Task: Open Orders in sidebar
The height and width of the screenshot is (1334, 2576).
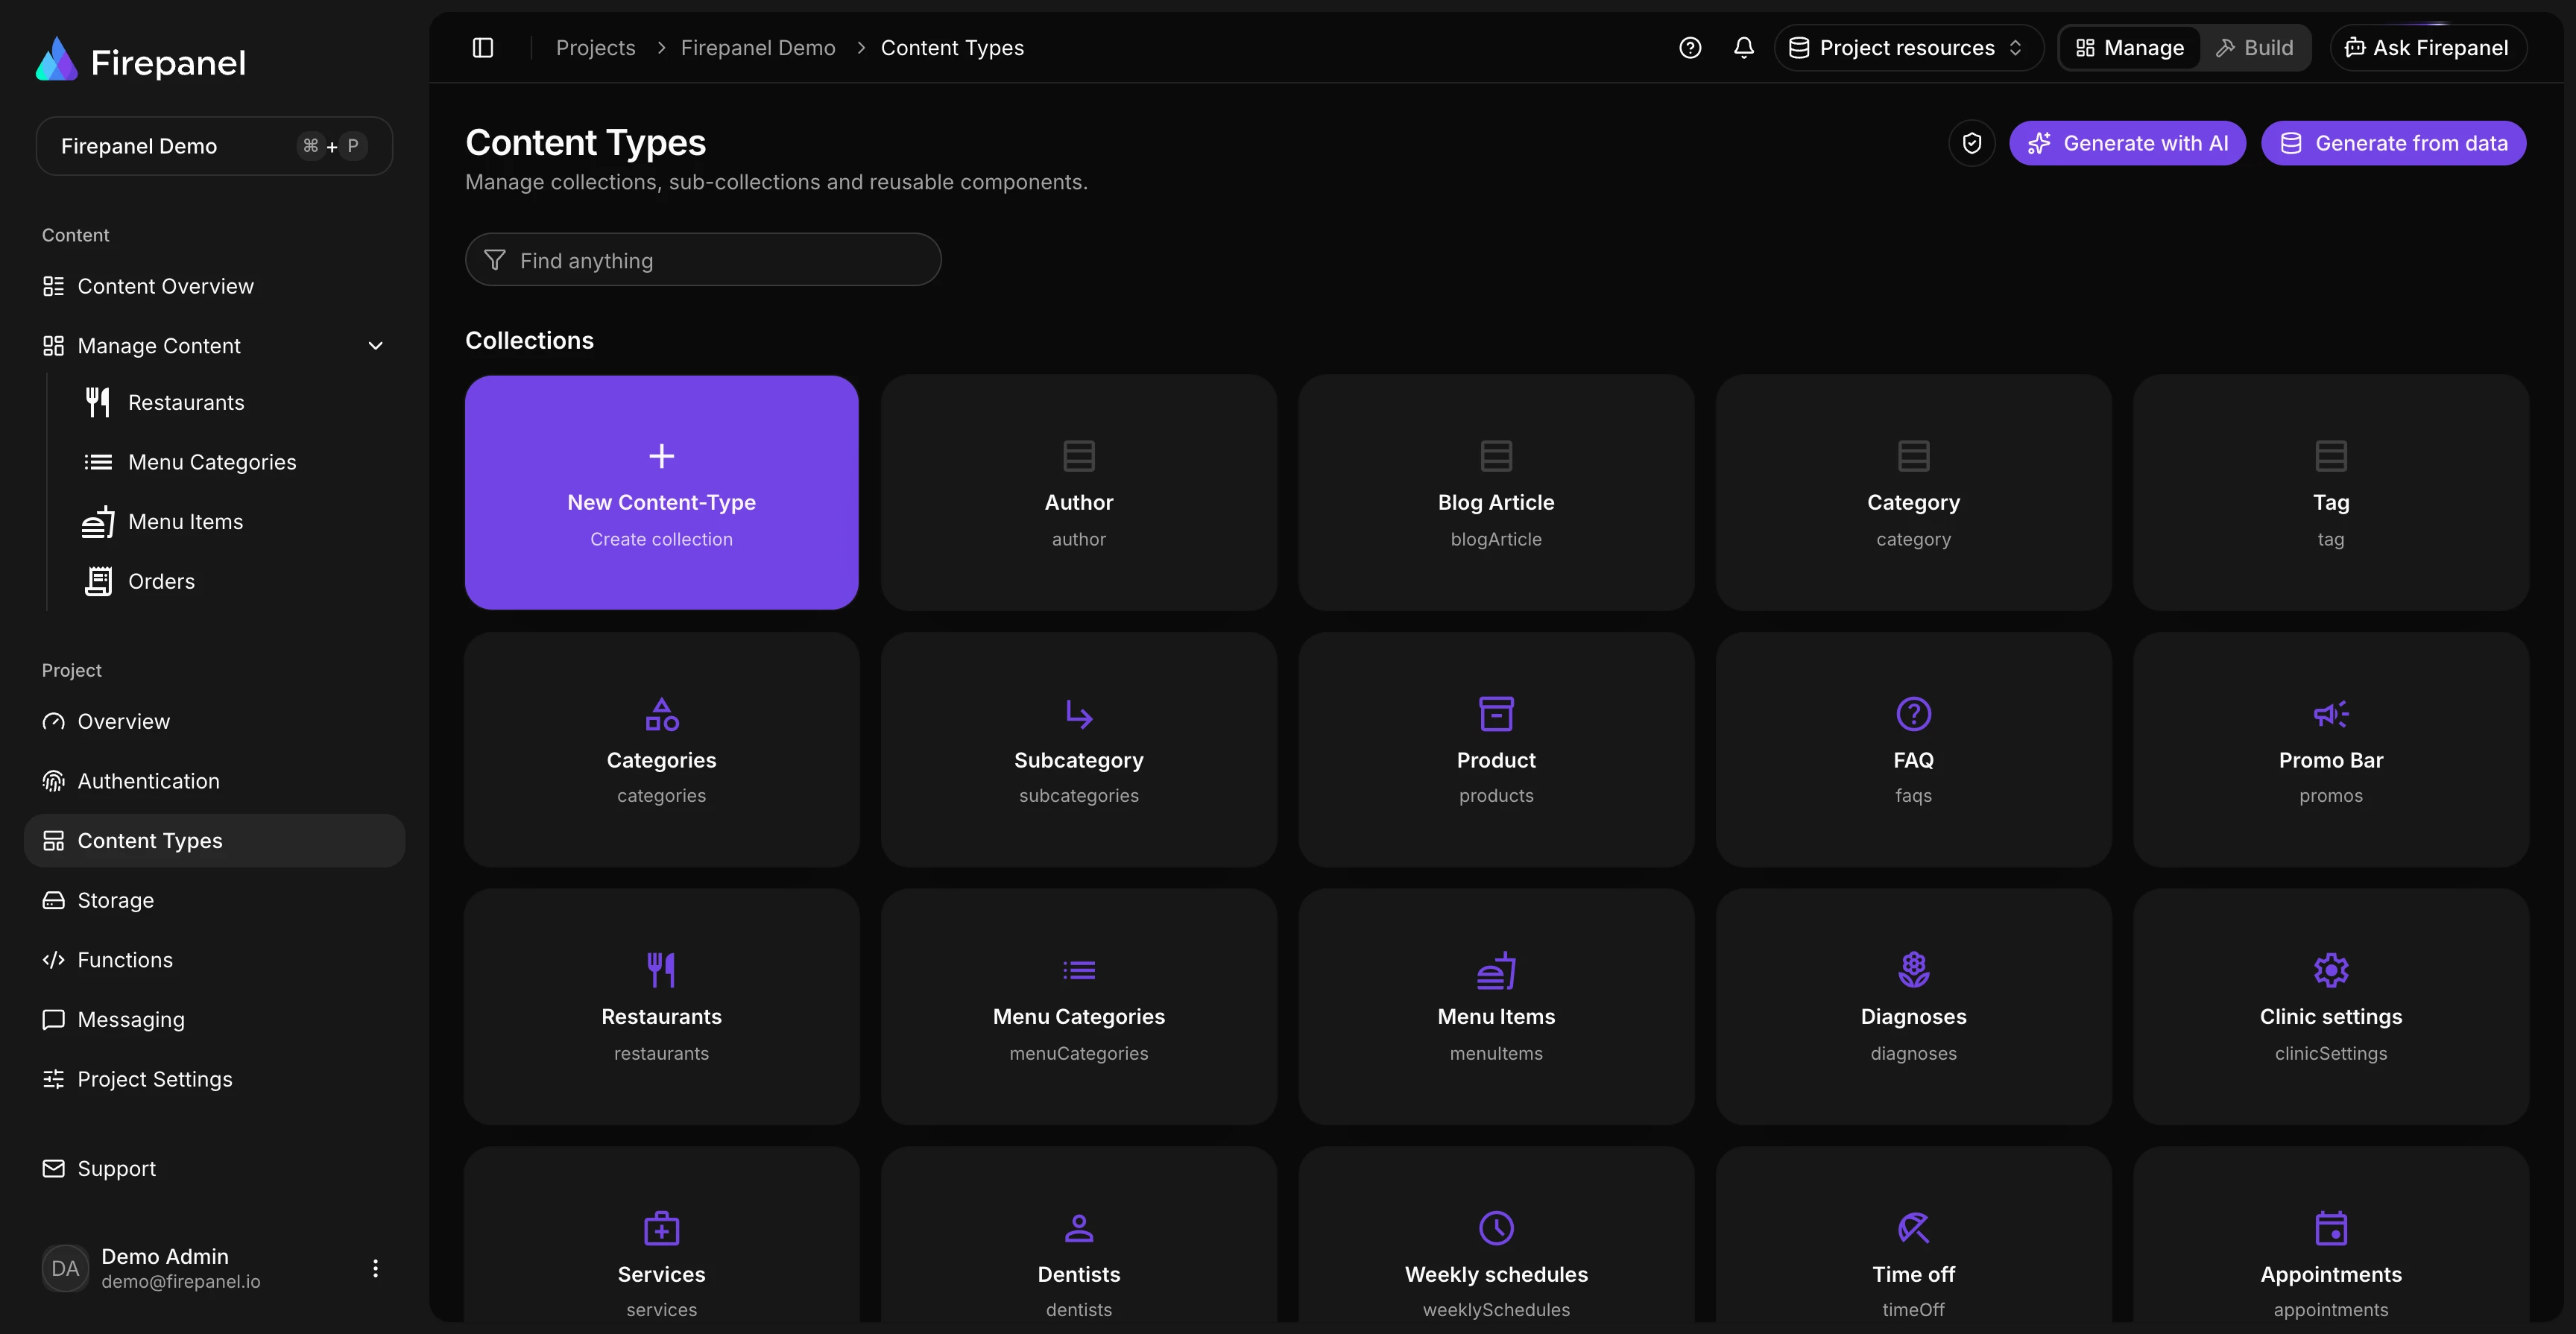Action: 161,581
